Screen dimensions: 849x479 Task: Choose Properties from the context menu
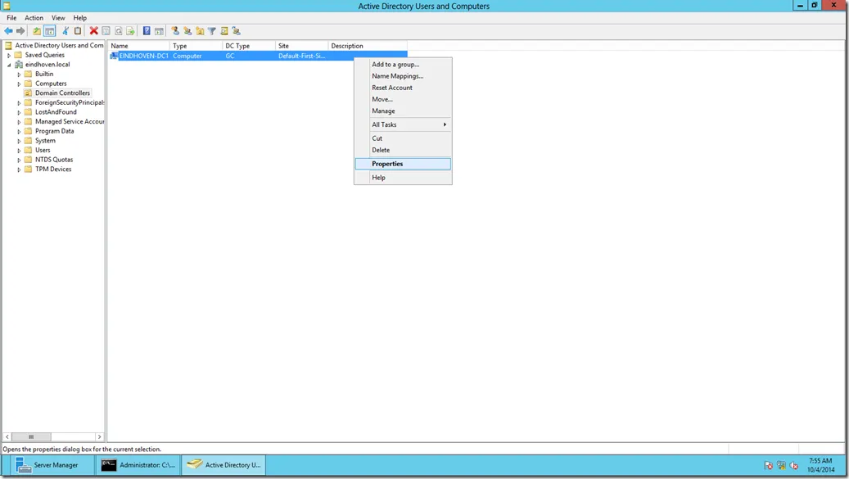[x=403, y=164]
